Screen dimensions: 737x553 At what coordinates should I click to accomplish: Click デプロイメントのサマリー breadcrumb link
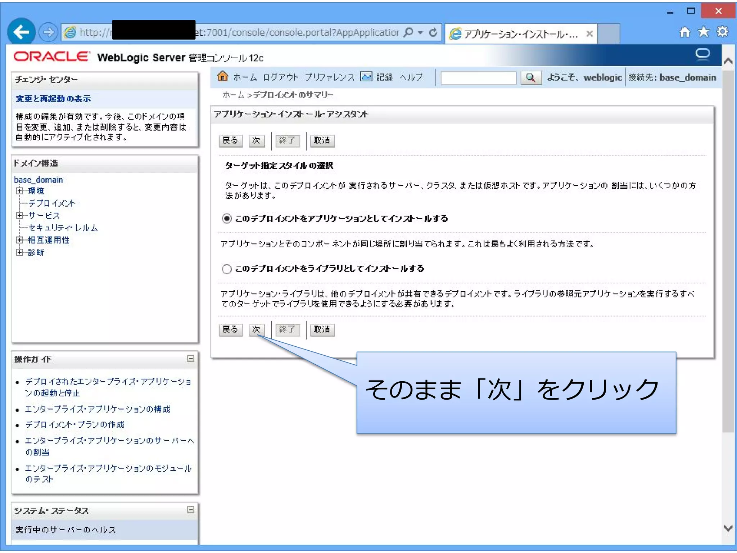tap(293, 95)
